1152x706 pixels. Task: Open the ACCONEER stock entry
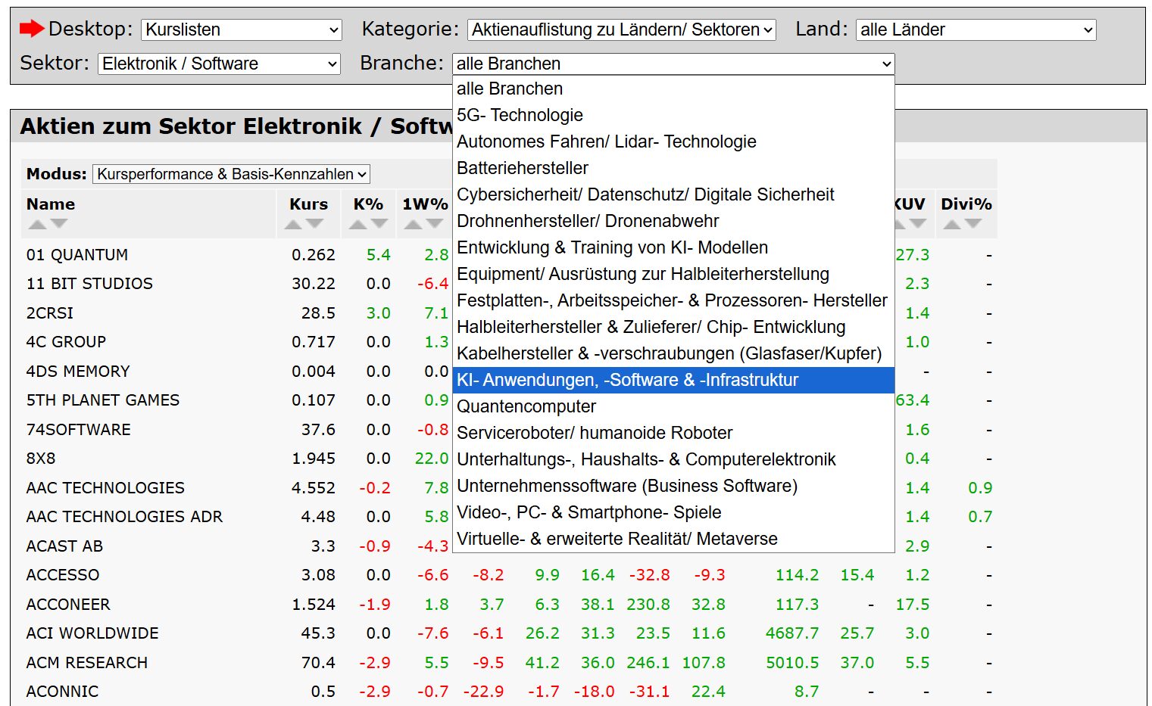click(x=68, y=605)
